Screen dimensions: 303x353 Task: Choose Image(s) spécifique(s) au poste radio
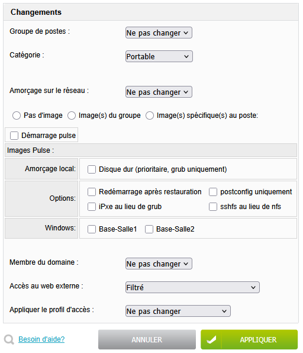point(150,115)
